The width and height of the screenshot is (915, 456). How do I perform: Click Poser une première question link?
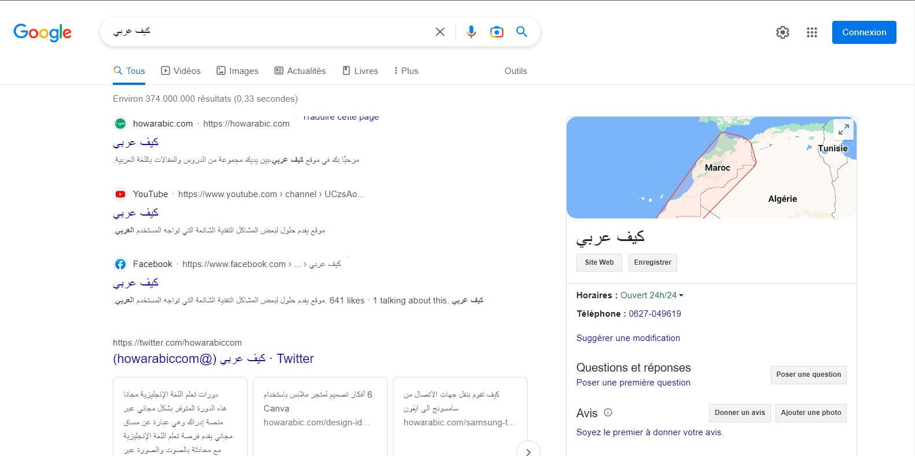coord(633,383)
